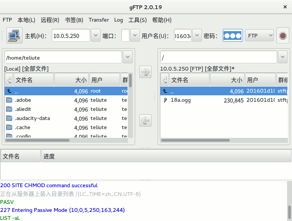Click the username input field
Image resolution: width=292 pixels, height=221 pixels.
(x=183, y=35)
